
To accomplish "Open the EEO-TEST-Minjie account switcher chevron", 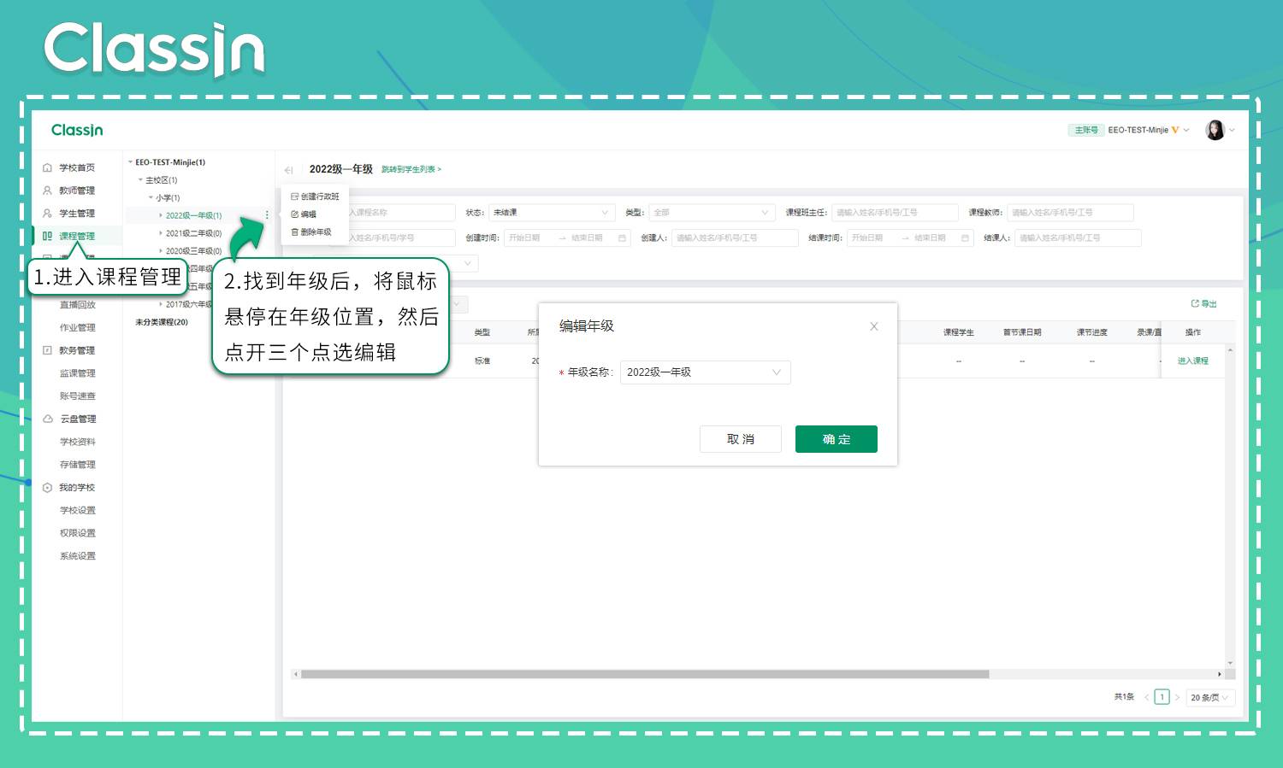I will 1186,130.
